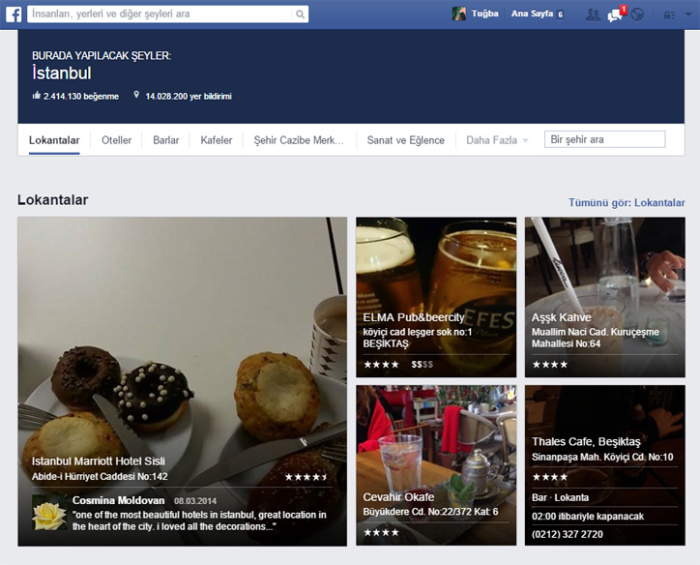The image size is (700, 565).
Task: Click '14.028.200 yer bildirimi' count
Action: click(x=189, y=96)
